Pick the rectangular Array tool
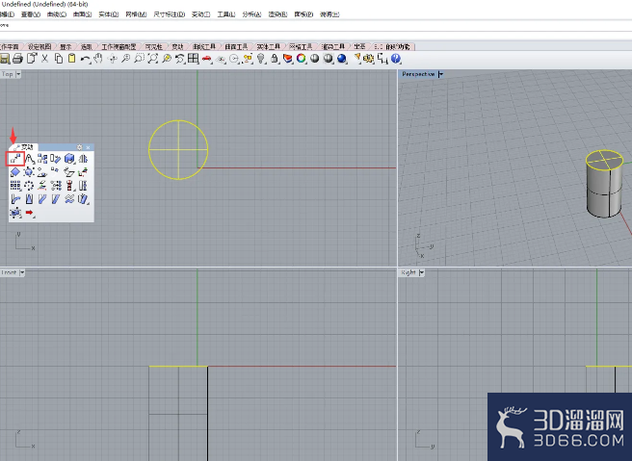Screen dimensions: 632x461 [x=15, y=186]
